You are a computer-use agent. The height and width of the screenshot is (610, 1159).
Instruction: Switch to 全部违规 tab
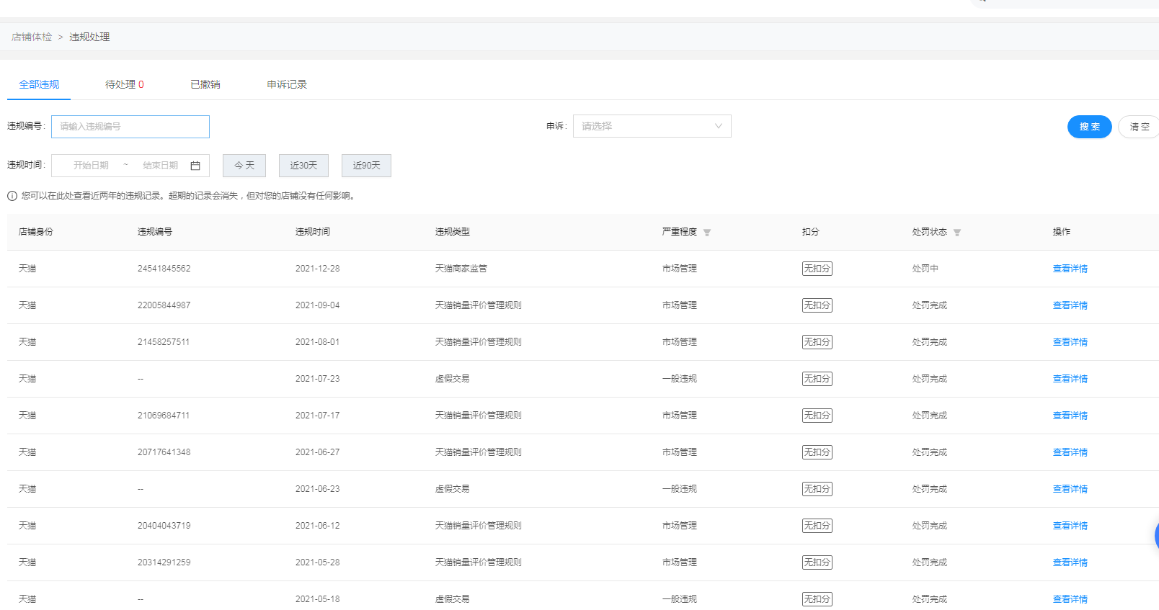39,85
